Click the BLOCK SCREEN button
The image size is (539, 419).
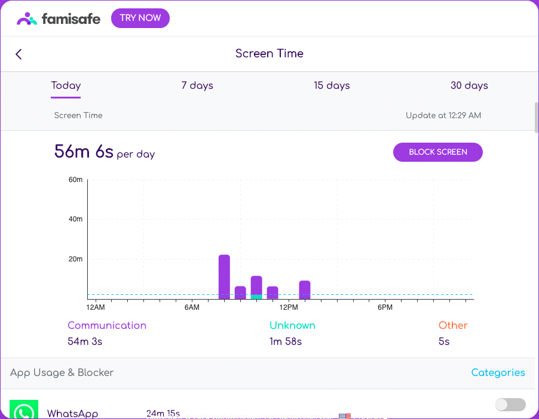(437, 152)
